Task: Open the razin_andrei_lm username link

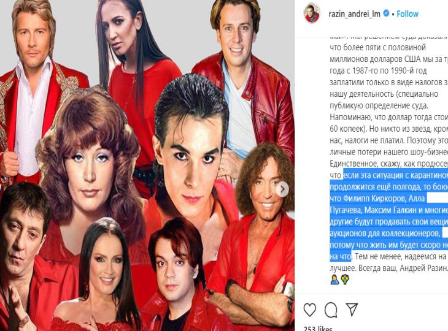Action: 354,14
